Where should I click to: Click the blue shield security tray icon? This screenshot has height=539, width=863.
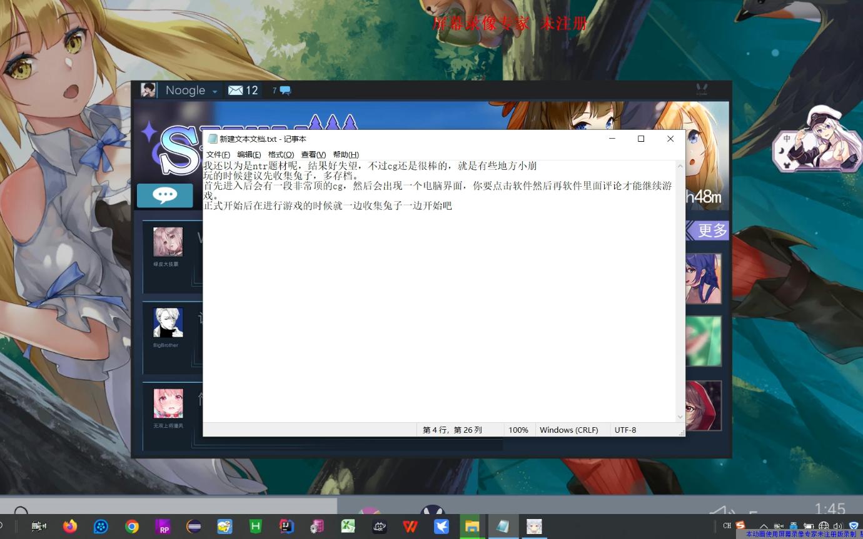pos(854,526)
